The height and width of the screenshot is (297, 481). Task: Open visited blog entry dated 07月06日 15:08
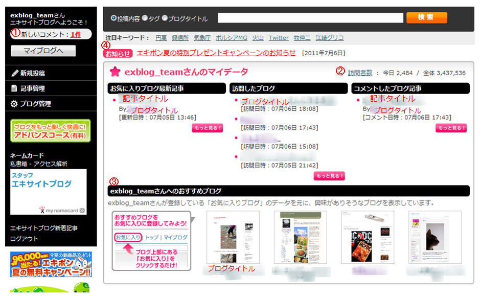[261, 138]
